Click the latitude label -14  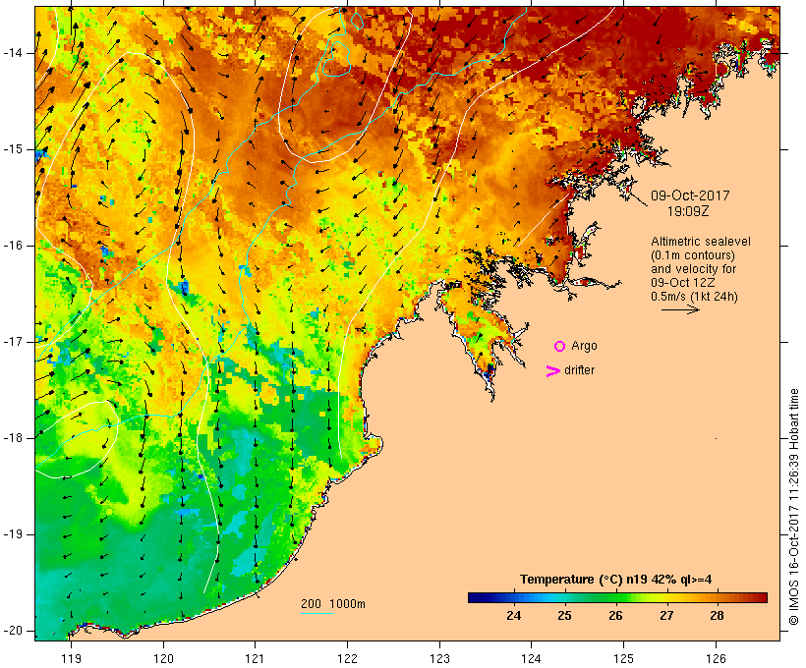(12, 53)
